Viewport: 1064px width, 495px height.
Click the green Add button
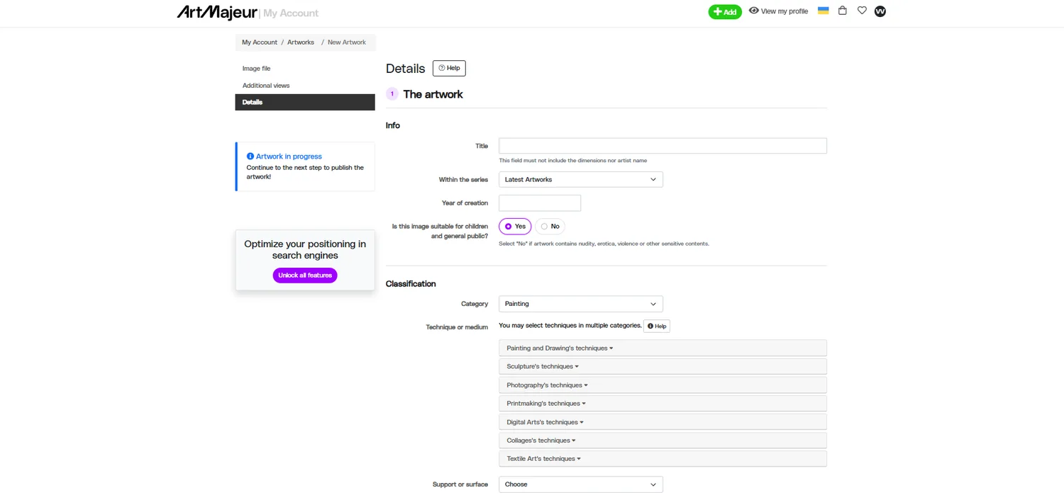(725, 12)
